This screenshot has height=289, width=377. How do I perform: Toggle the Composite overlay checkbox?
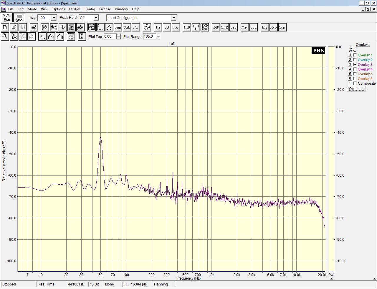click(355, 83)
